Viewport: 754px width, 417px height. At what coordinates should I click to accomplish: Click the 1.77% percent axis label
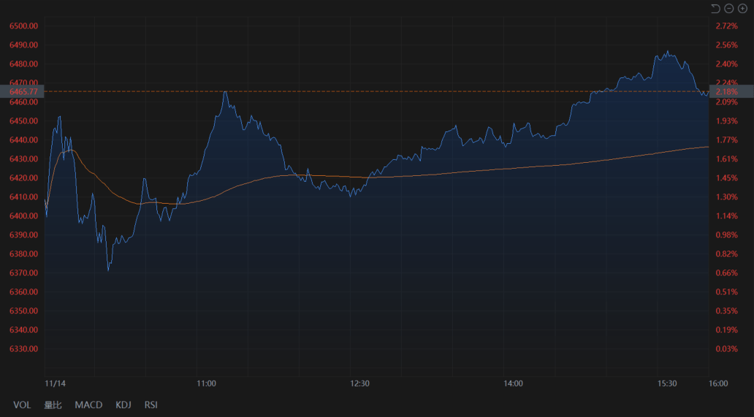(x=726, y=139)
